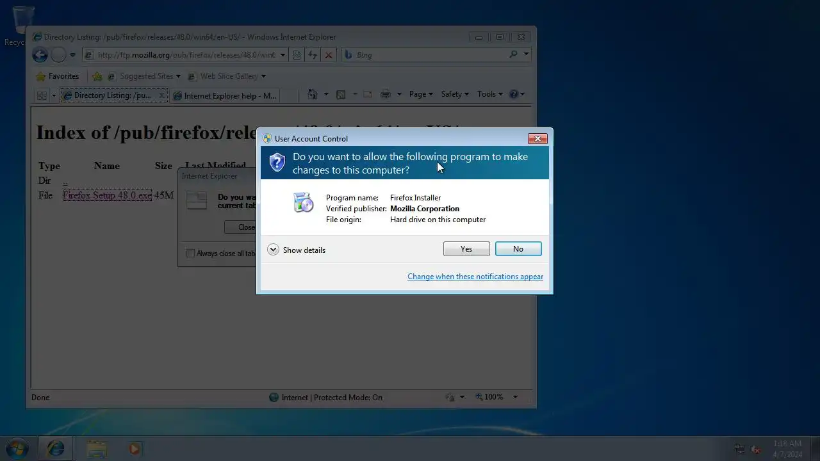Click the UAC shield question icon
The width and height of the screenshot is (820, 461).
(277, 162)
